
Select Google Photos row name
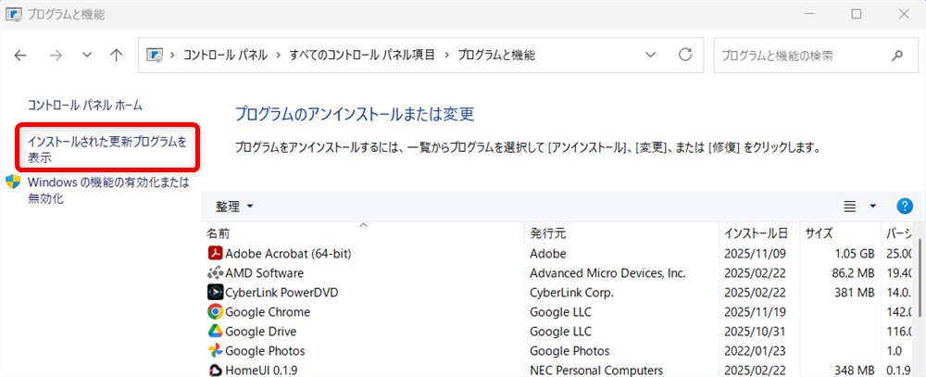(265, 351)
